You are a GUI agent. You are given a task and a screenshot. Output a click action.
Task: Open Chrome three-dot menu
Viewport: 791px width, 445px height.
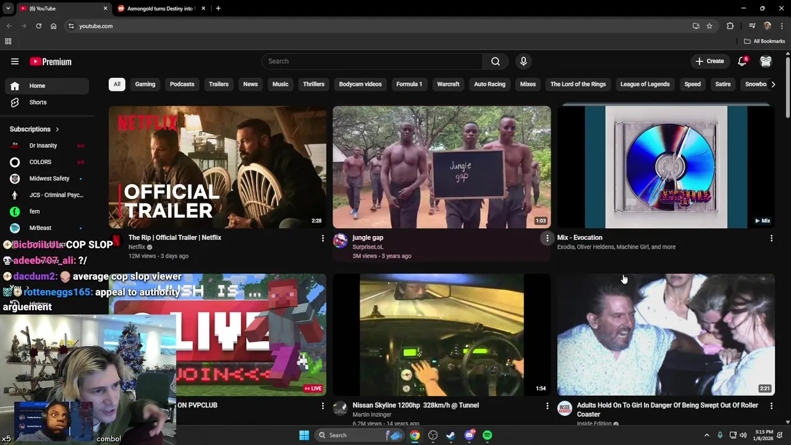[782, 26]
